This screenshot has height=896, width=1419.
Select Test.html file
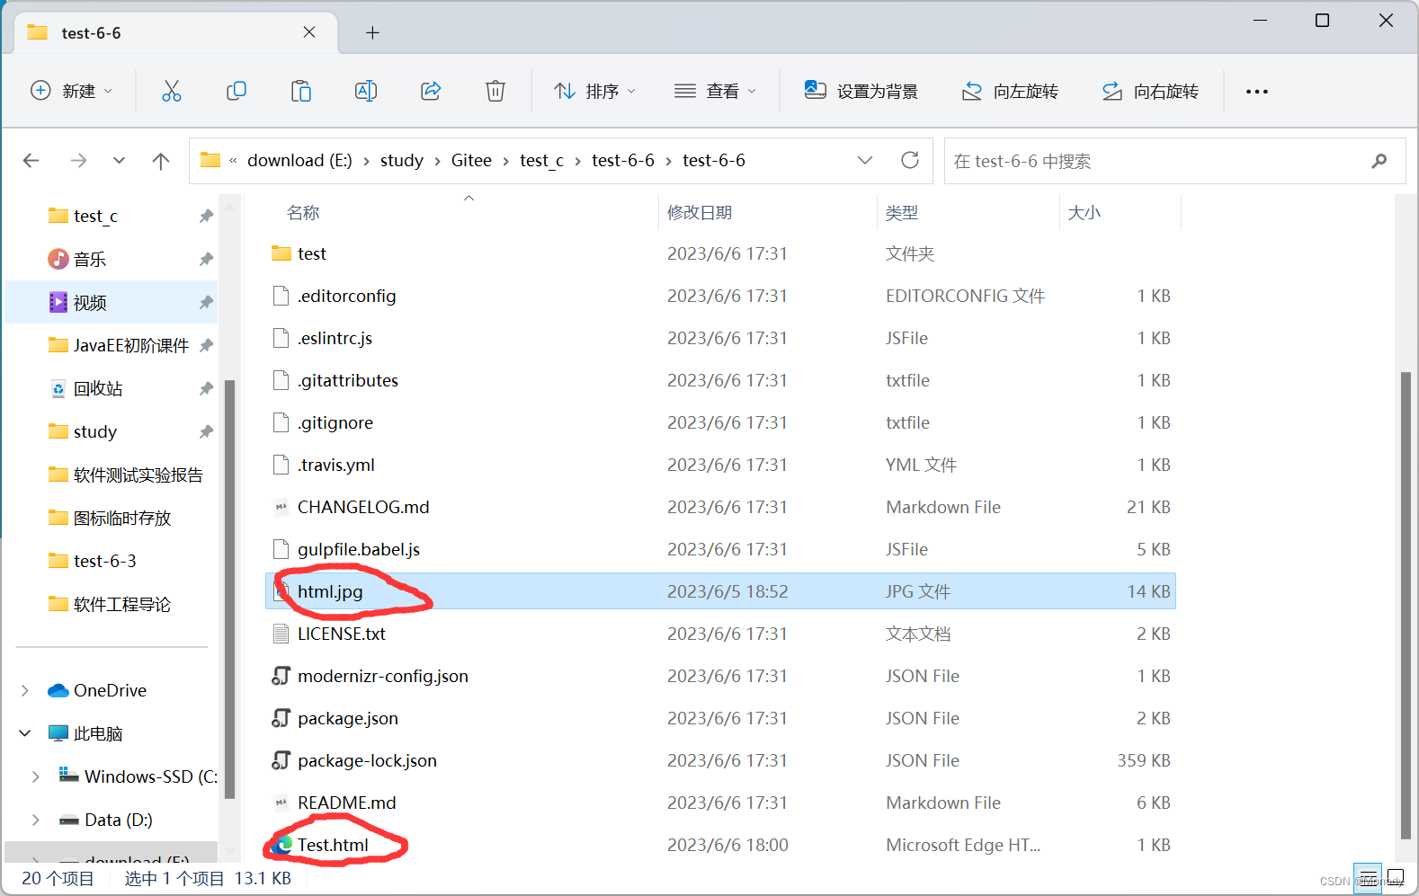coord(720,845)
